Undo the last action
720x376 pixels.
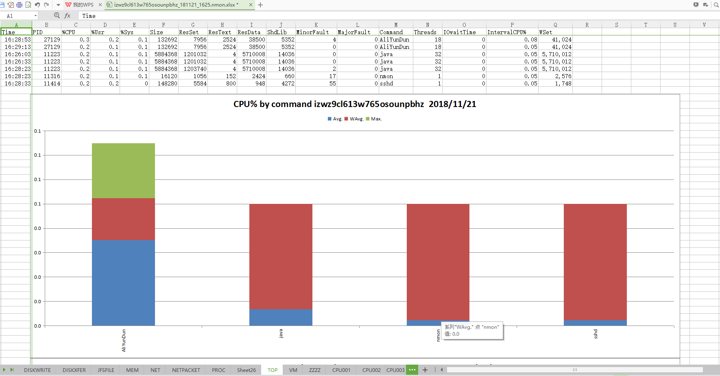pos(37,5)
